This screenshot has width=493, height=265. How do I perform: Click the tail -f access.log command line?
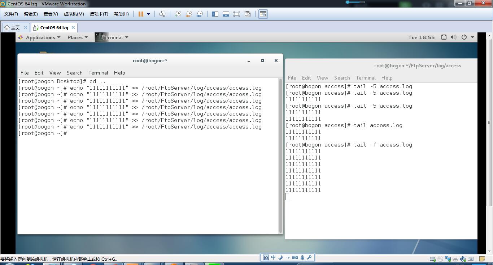349,145
